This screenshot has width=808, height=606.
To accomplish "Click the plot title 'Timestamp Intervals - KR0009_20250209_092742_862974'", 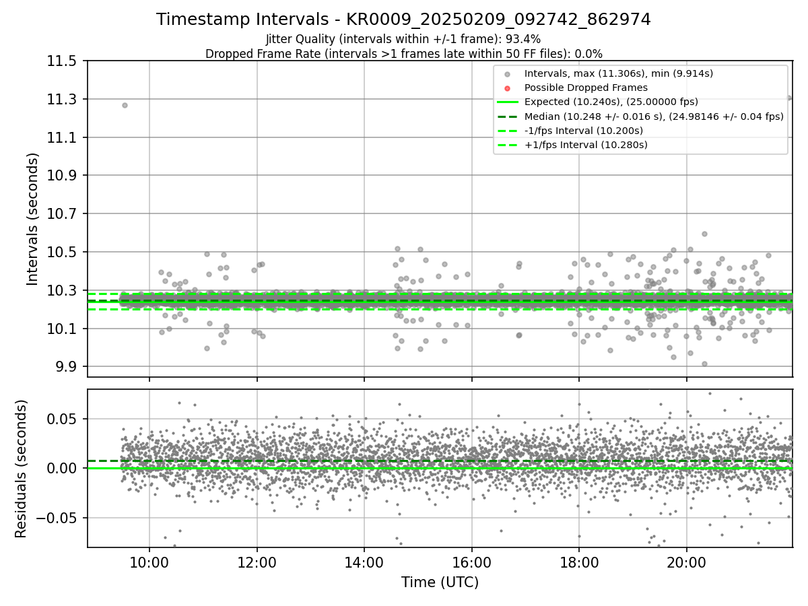I will point(403,20).
